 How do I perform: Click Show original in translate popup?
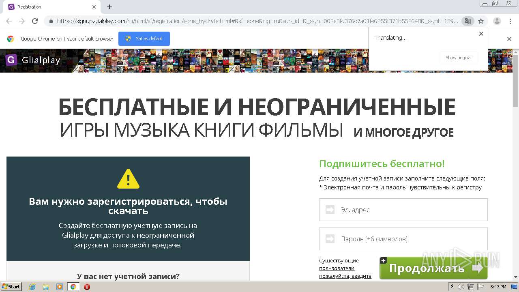tap(459, 58)
